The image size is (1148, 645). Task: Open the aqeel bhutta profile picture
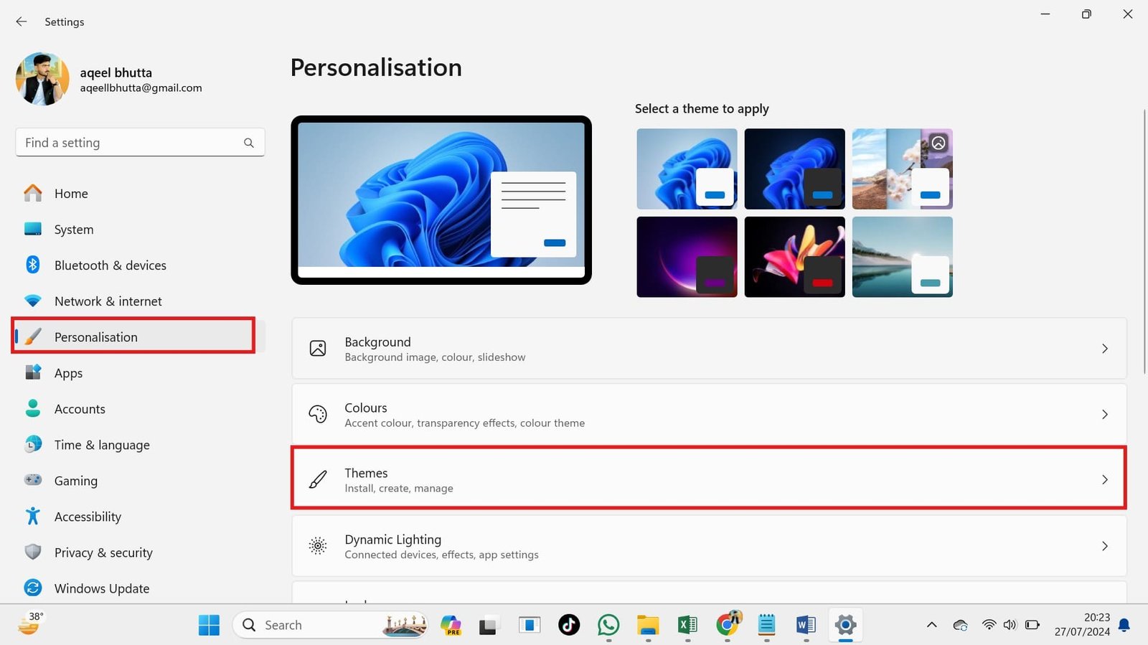coord(42,79)
